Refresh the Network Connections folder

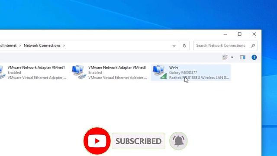[184, 45]
